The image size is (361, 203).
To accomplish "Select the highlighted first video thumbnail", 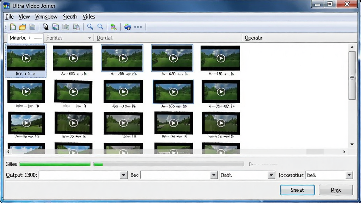I will pyautogui.click(x=26, y=61).
